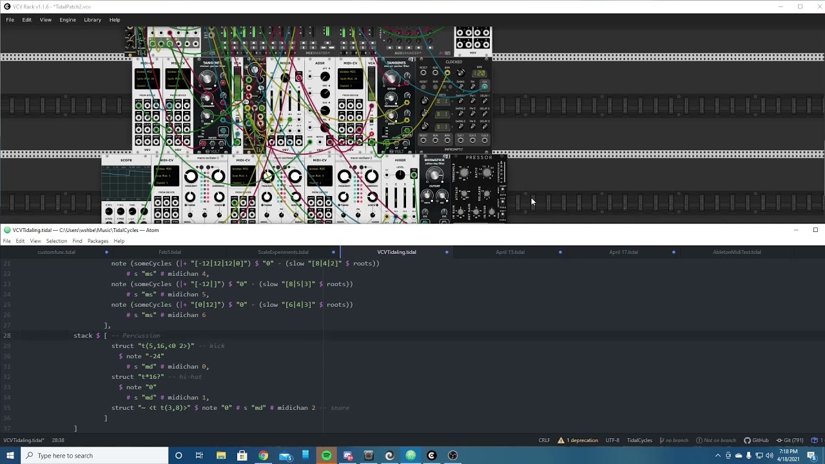Click the cutoff knob on the BOOMSTICK filter

[434, 175]
